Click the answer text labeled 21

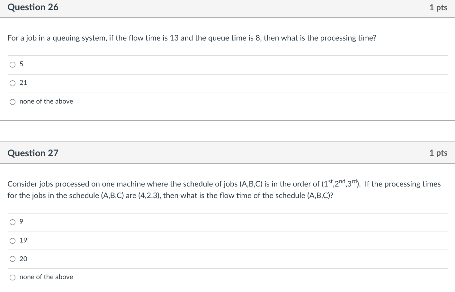(x=23, y=83)
